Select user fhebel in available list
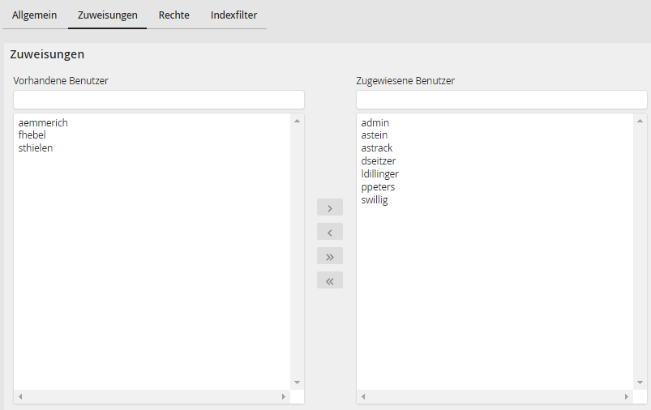651x410 pixels. pyautogui.click(x=32, y=135)
